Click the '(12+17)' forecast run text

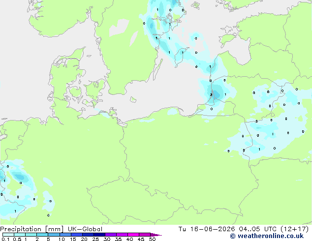[295, 229]
